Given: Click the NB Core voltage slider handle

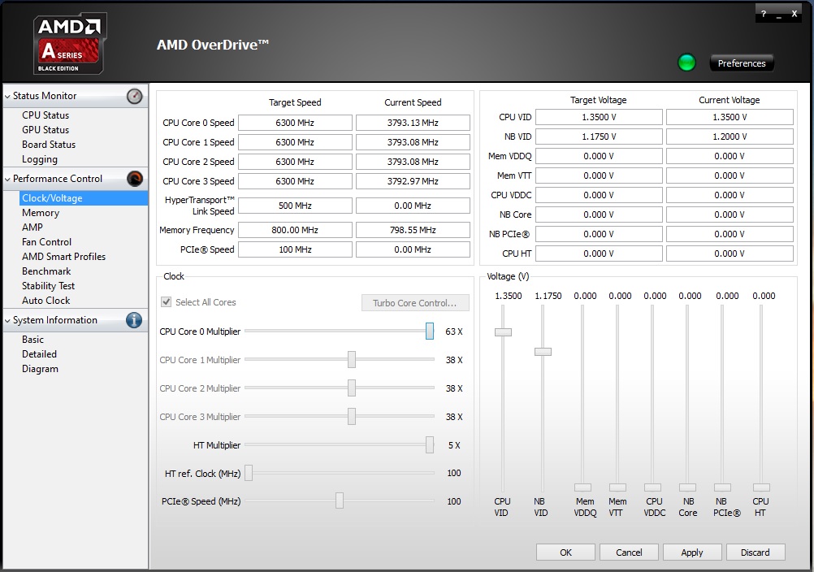Looking at the screenshot, I should (x=687, y=487).
